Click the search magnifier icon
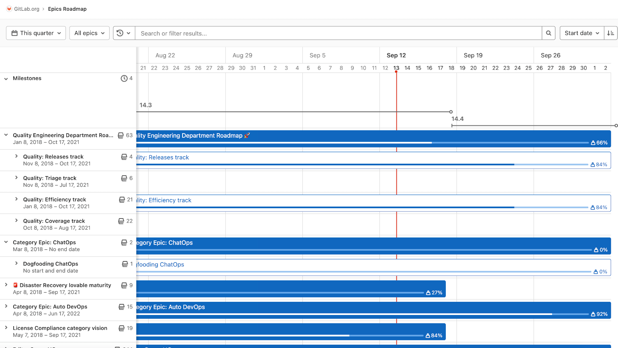 pos(548,33)
